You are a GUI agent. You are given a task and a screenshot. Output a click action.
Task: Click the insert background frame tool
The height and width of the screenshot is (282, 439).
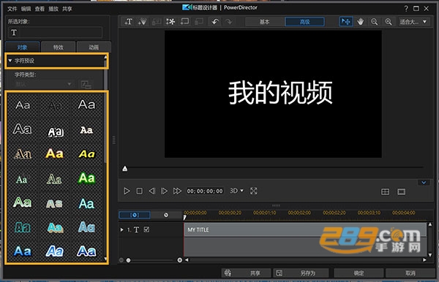(184, 21)
